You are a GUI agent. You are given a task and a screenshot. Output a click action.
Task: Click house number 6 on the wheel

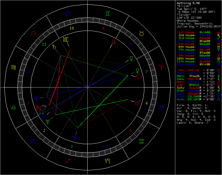(147, 103)
